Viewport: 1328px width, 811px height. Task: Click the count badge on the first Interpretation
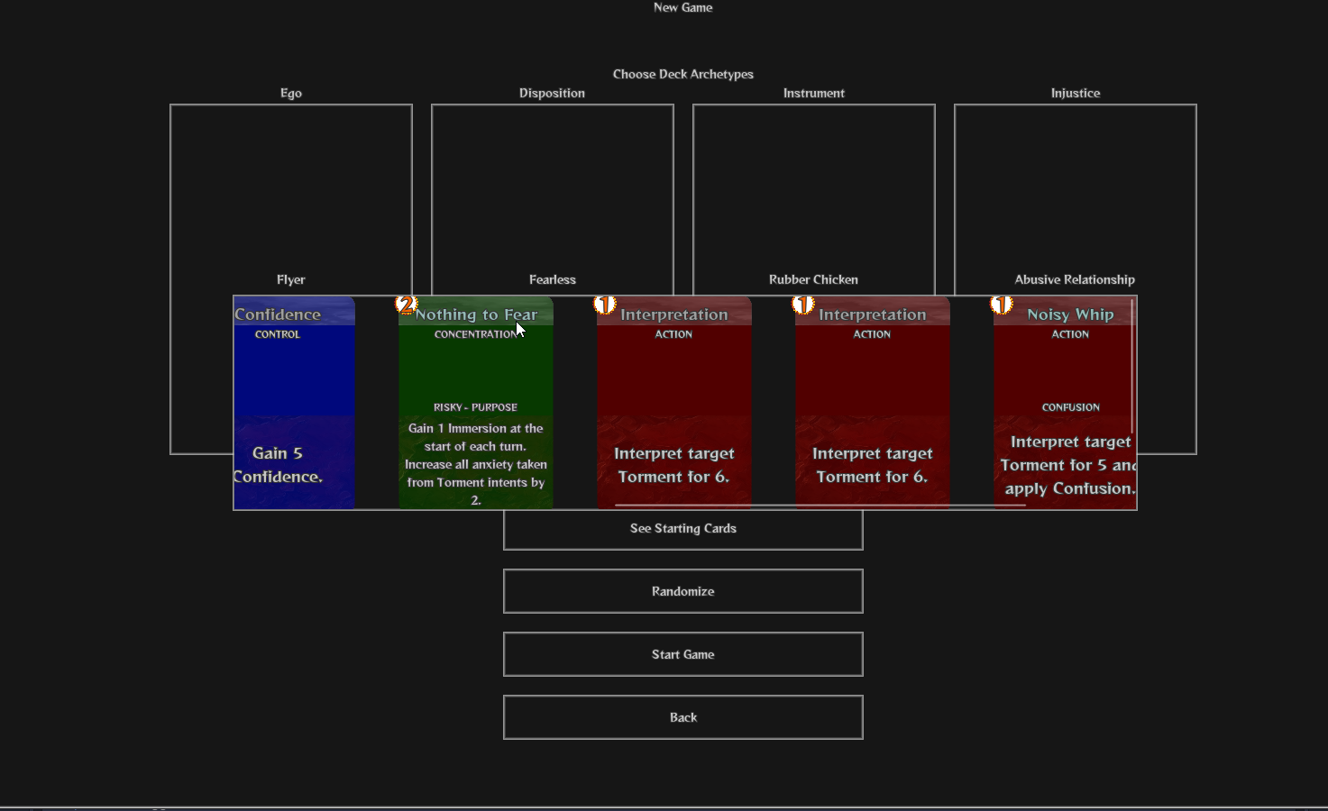click(x=604, y=305)
